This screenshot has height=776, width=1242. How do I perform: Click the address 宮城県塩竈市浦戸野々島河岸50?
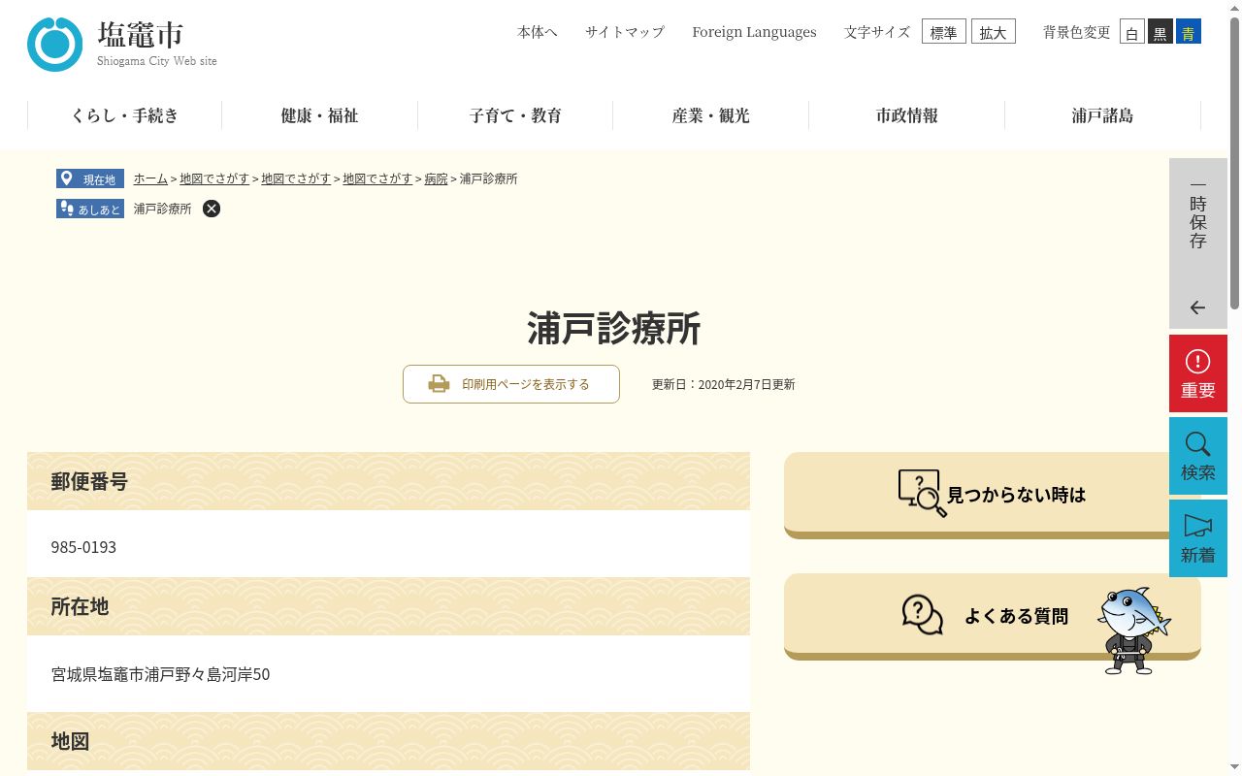(160, 674)
